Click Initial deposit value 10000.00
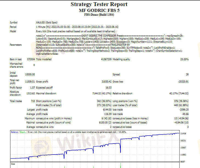This screenshot has height=168, width=200. (30, 75)
